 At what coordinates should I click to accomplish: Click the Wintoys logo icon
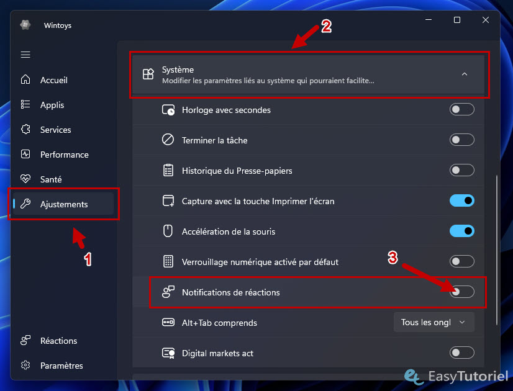(25, 25)
